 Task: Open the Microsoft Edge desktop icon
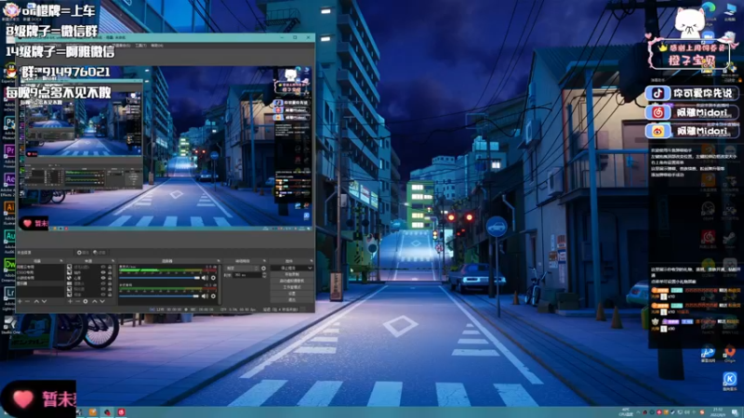click(709, 9)
